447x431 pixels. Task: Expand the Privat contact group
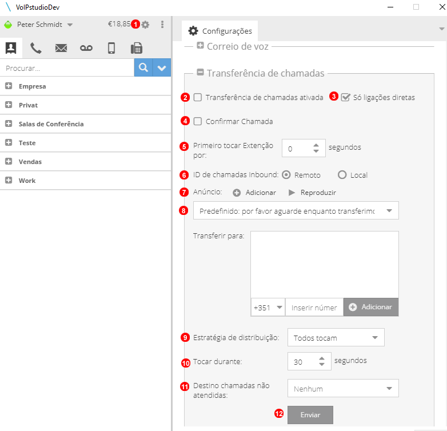click(9, 105)
